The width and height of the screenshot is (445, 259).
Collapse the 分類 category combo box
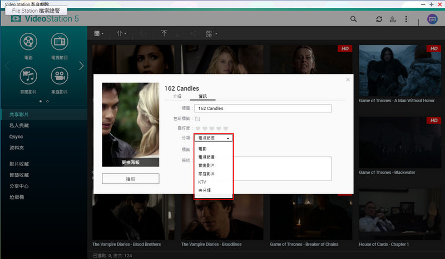tap(214, 138)
